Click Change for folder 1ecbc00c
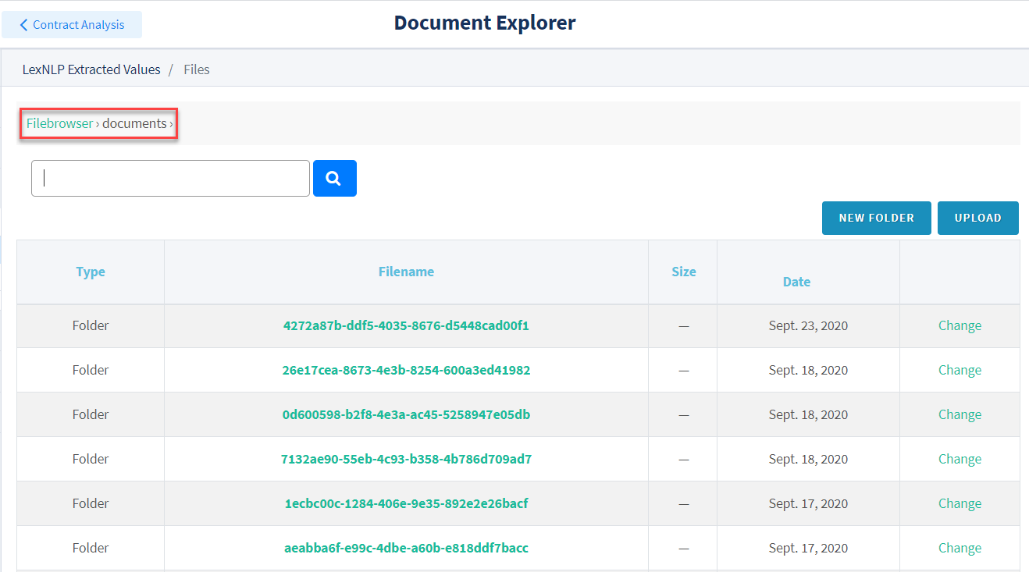Viewport: 1029px width, 572px height. [960, 504]
